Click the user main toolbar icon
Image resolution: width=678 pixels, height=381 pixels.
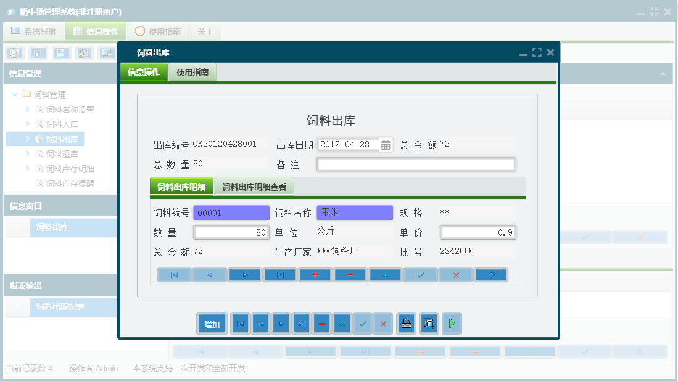coord(84,53)
